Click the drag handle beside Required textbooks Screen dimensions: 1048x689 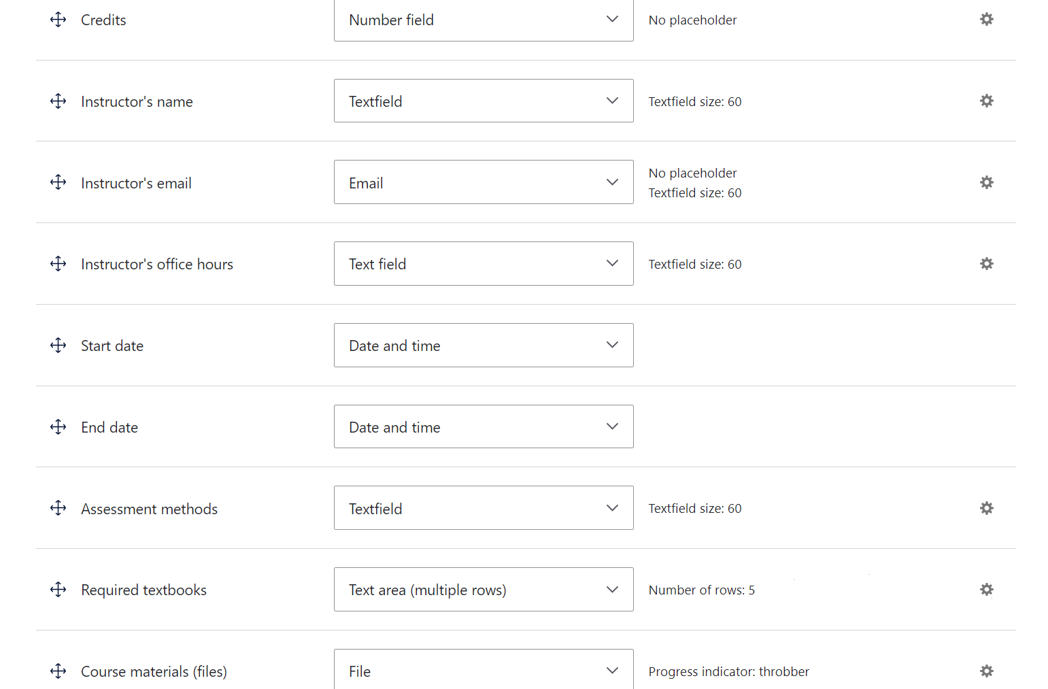[58, 590]
